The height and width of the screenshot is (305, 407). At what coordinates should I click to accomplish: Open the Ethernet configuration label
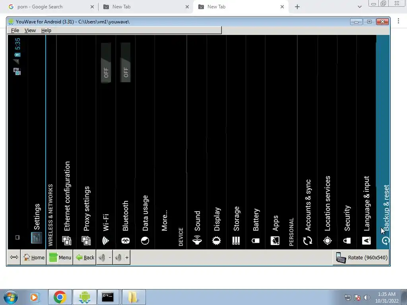coord(67,196)
